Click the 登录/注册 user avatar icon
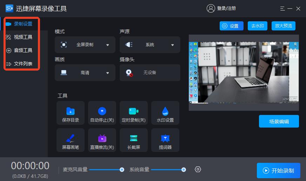The width and height of the screenshot is (306, 181). tap(211, 8)
